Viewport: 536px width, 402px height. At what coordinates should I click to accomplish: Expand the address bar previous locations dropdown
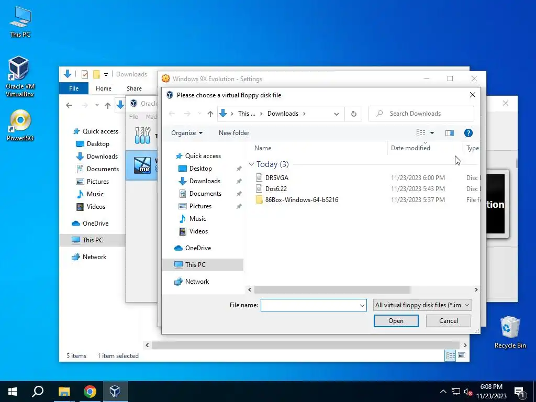[337, 114]
